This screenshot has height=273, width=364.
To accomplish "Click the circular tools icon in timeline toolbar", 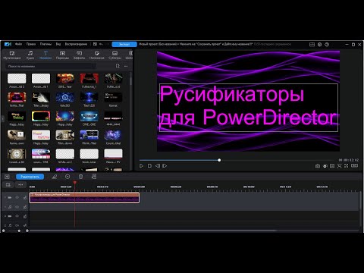I will (x=67, y=177).
